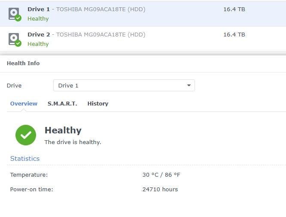Viewport: 286px width, 217px height.
Task: Click the 24710 hours power-on value
Action: point(160,189)
